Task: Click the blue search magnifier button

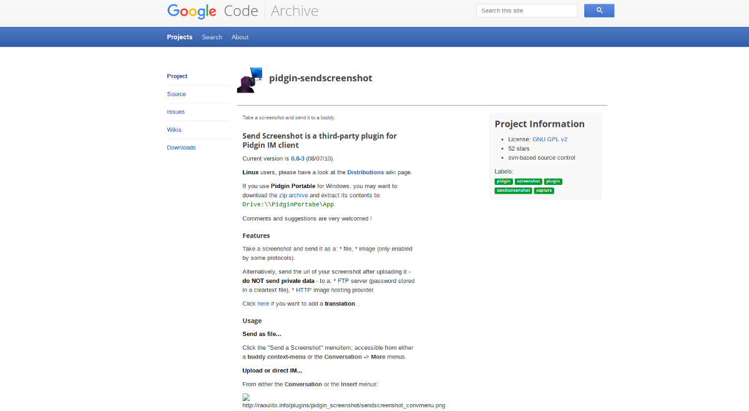Action: (599, 11)
